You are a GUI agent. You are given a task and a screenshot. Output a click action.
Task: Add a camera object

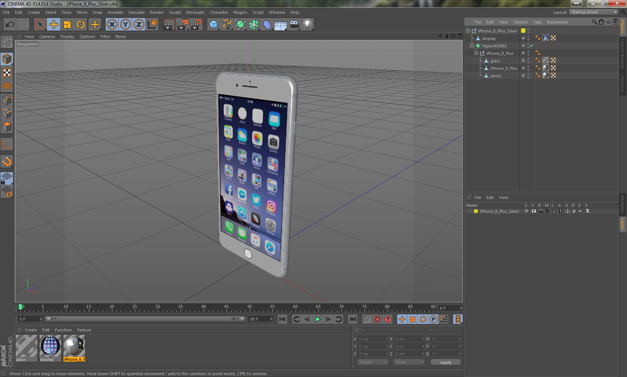pos(294,25)
